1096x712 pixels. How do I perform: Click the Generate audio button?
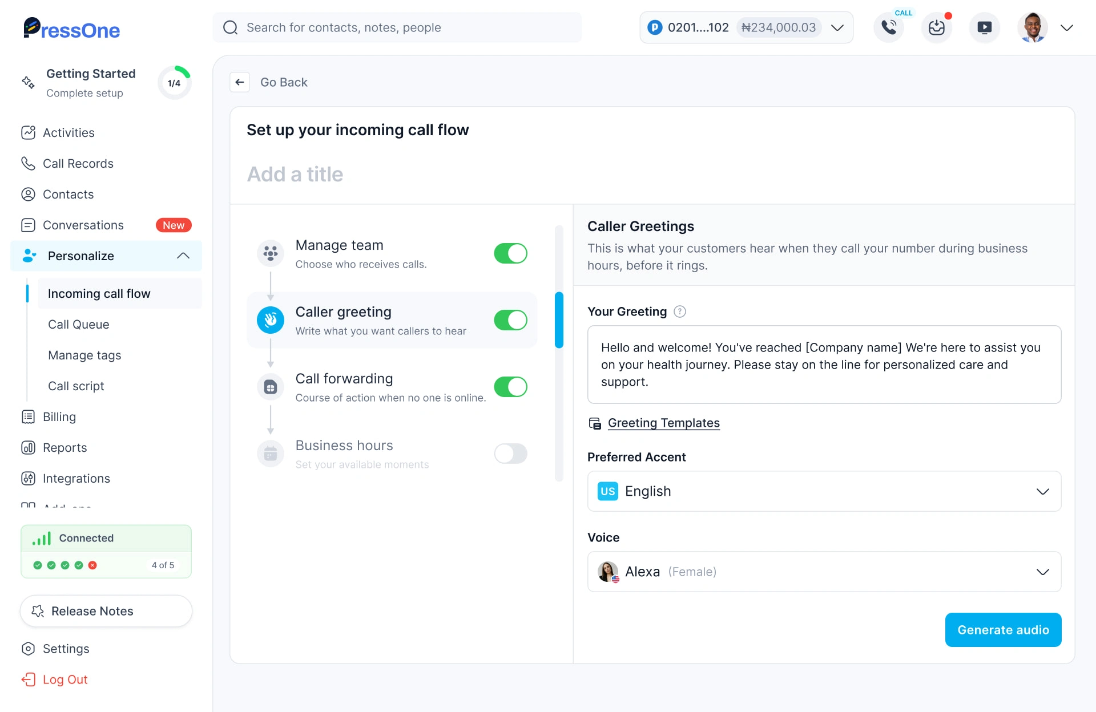point(1003,630)
